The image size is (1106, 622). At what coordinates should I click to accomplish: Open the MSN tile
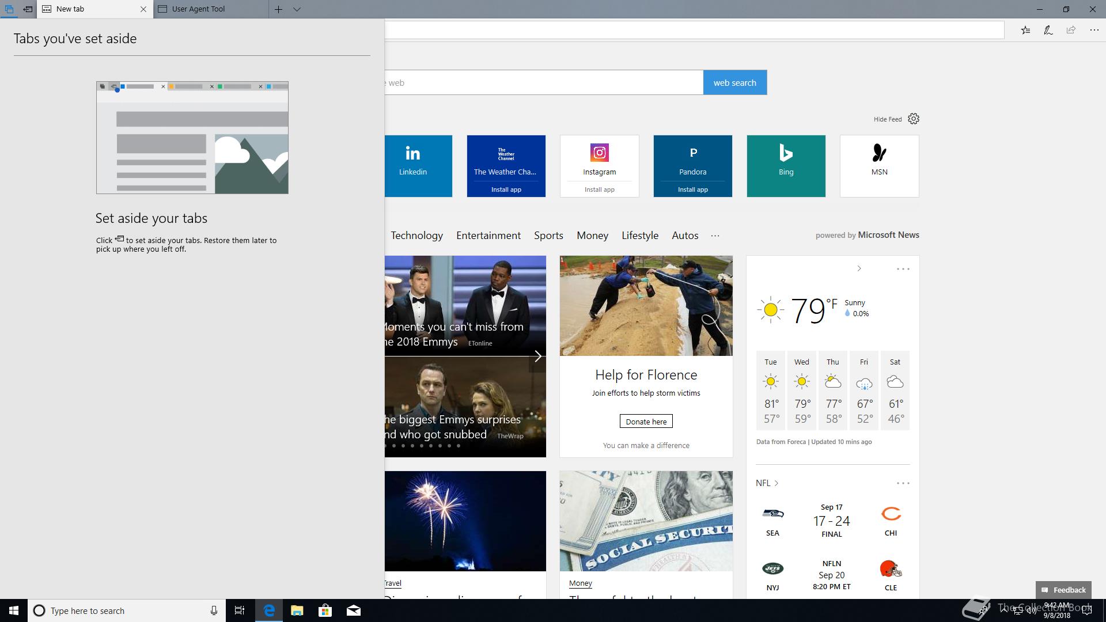(x=879, y=166)
